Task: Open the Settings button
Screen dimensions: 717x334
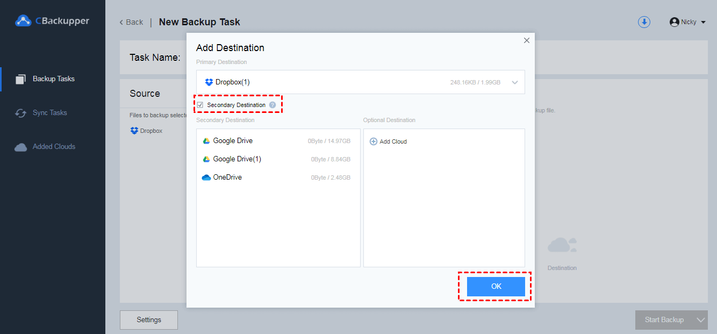Action: coord(149,319)
